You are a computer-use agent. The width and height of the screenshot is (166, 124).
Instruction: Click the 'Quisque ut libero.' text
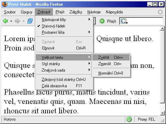tap(124, 39)
